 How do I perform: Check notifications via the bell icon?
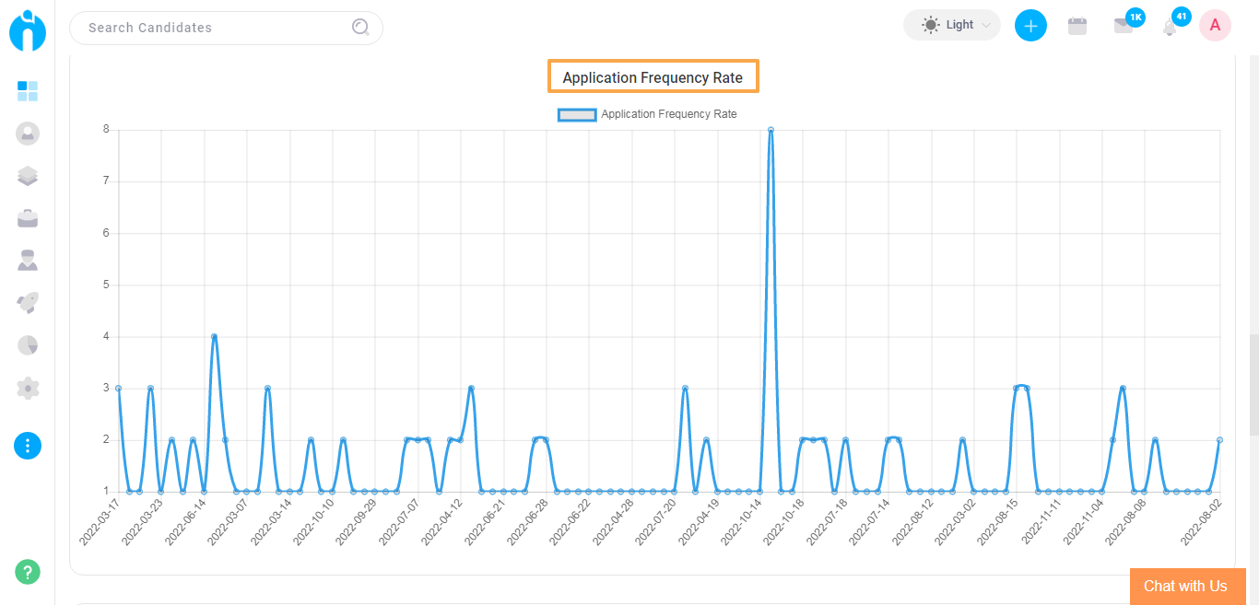pos(1169,28)
